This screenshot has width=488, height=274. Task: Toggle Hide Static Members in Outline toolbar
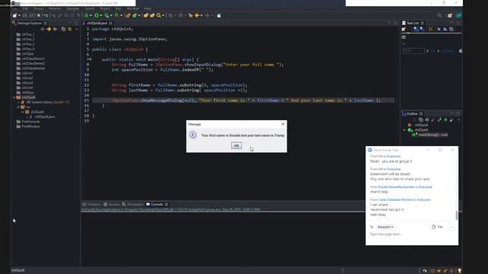tap(439, 119)
